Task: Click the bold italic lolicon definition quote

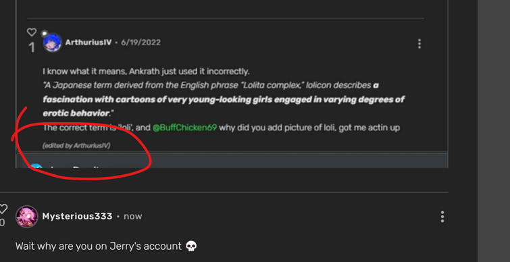Action: coord(224,99)
